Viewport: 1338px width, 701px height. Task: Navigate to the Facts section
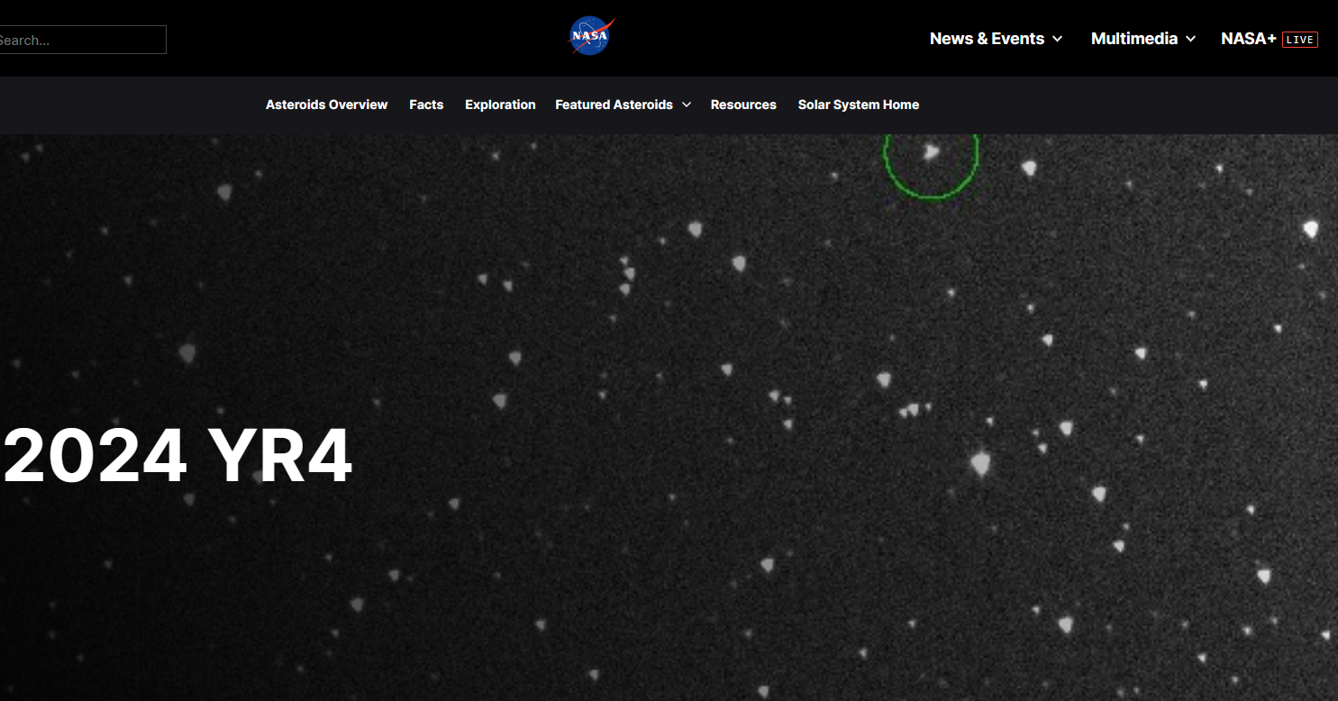click(x=426, y=105)
